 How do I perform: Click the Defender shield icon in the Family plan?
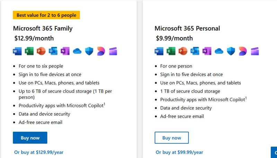89,51
